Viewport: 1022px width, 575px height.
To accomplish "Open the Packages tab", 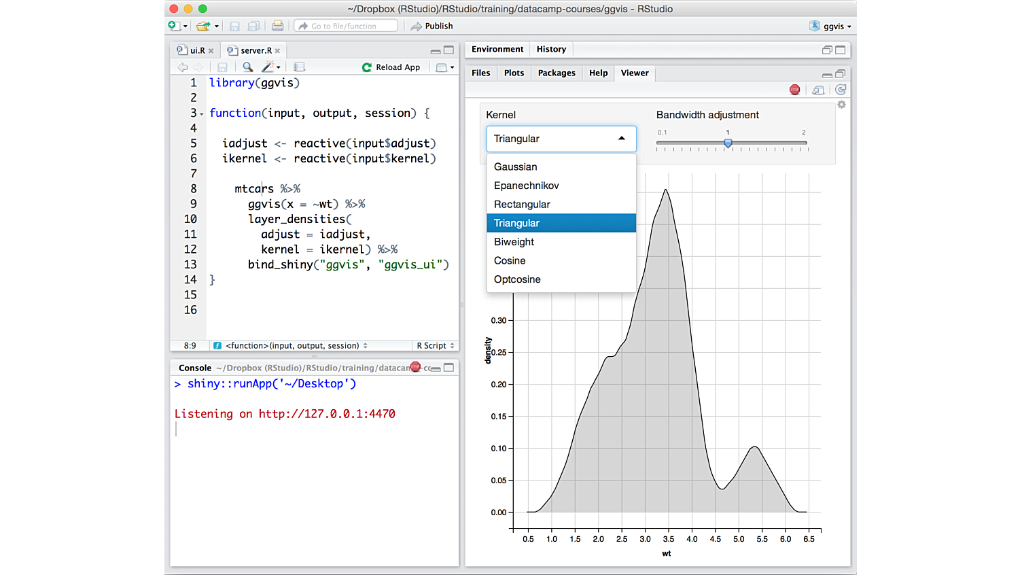I will tap(556, 73).
